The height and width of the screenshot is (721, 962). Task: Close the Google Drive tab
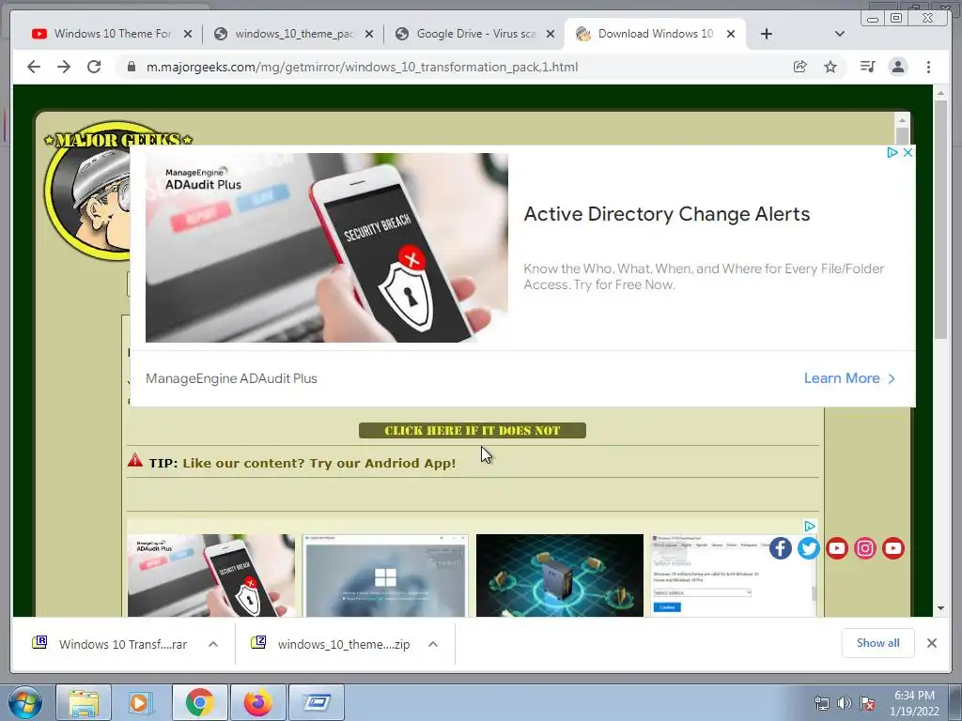(x=551, y=34)
